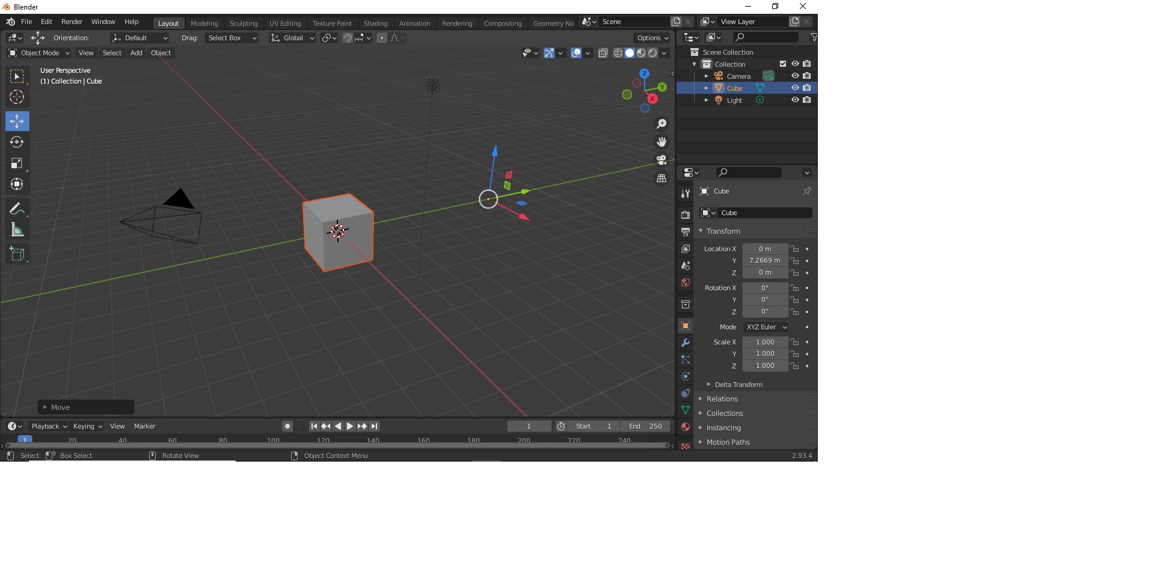1151x562 pixels.
Task: Disable Cube in renders camera icon
Action: 807,88
